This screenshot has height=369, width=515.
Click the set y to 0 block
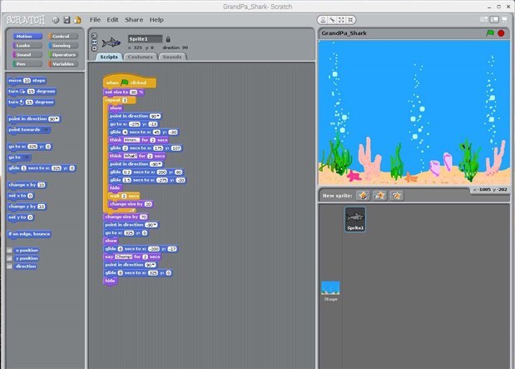click(20, 217)
